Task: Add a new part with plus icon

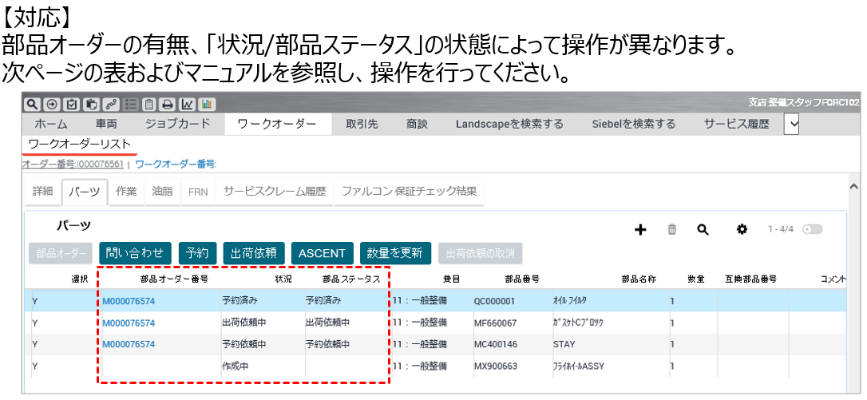Action: click(640, 230)
